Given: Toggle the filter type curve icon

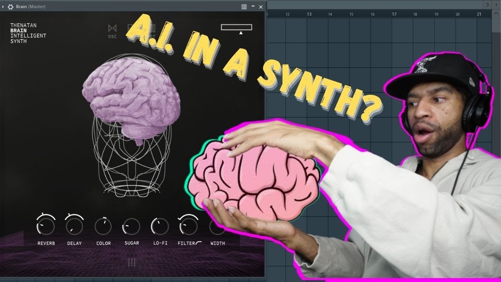Looking at the screenshot, I should tap(199, 243).
